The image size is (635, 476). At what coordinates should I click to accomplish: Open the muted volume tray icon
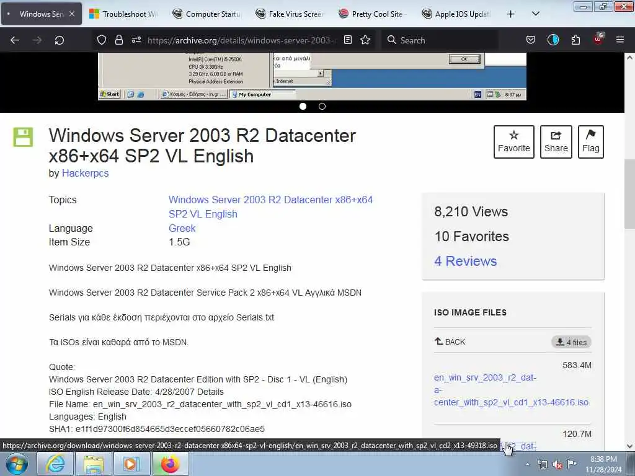pyautogui.click(x=557, y=465)
